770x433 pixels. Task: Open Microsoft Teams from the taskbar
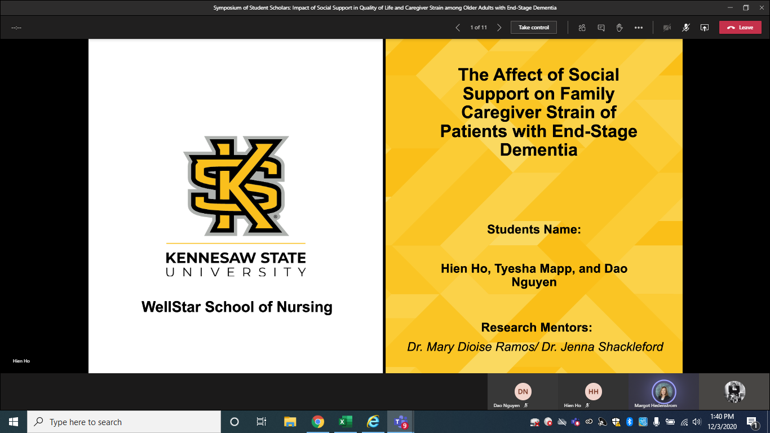(x=401, y=422)
